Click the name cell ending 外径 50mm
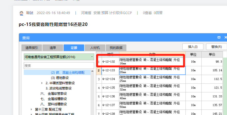The image size is (227, 115). [152, 105]
